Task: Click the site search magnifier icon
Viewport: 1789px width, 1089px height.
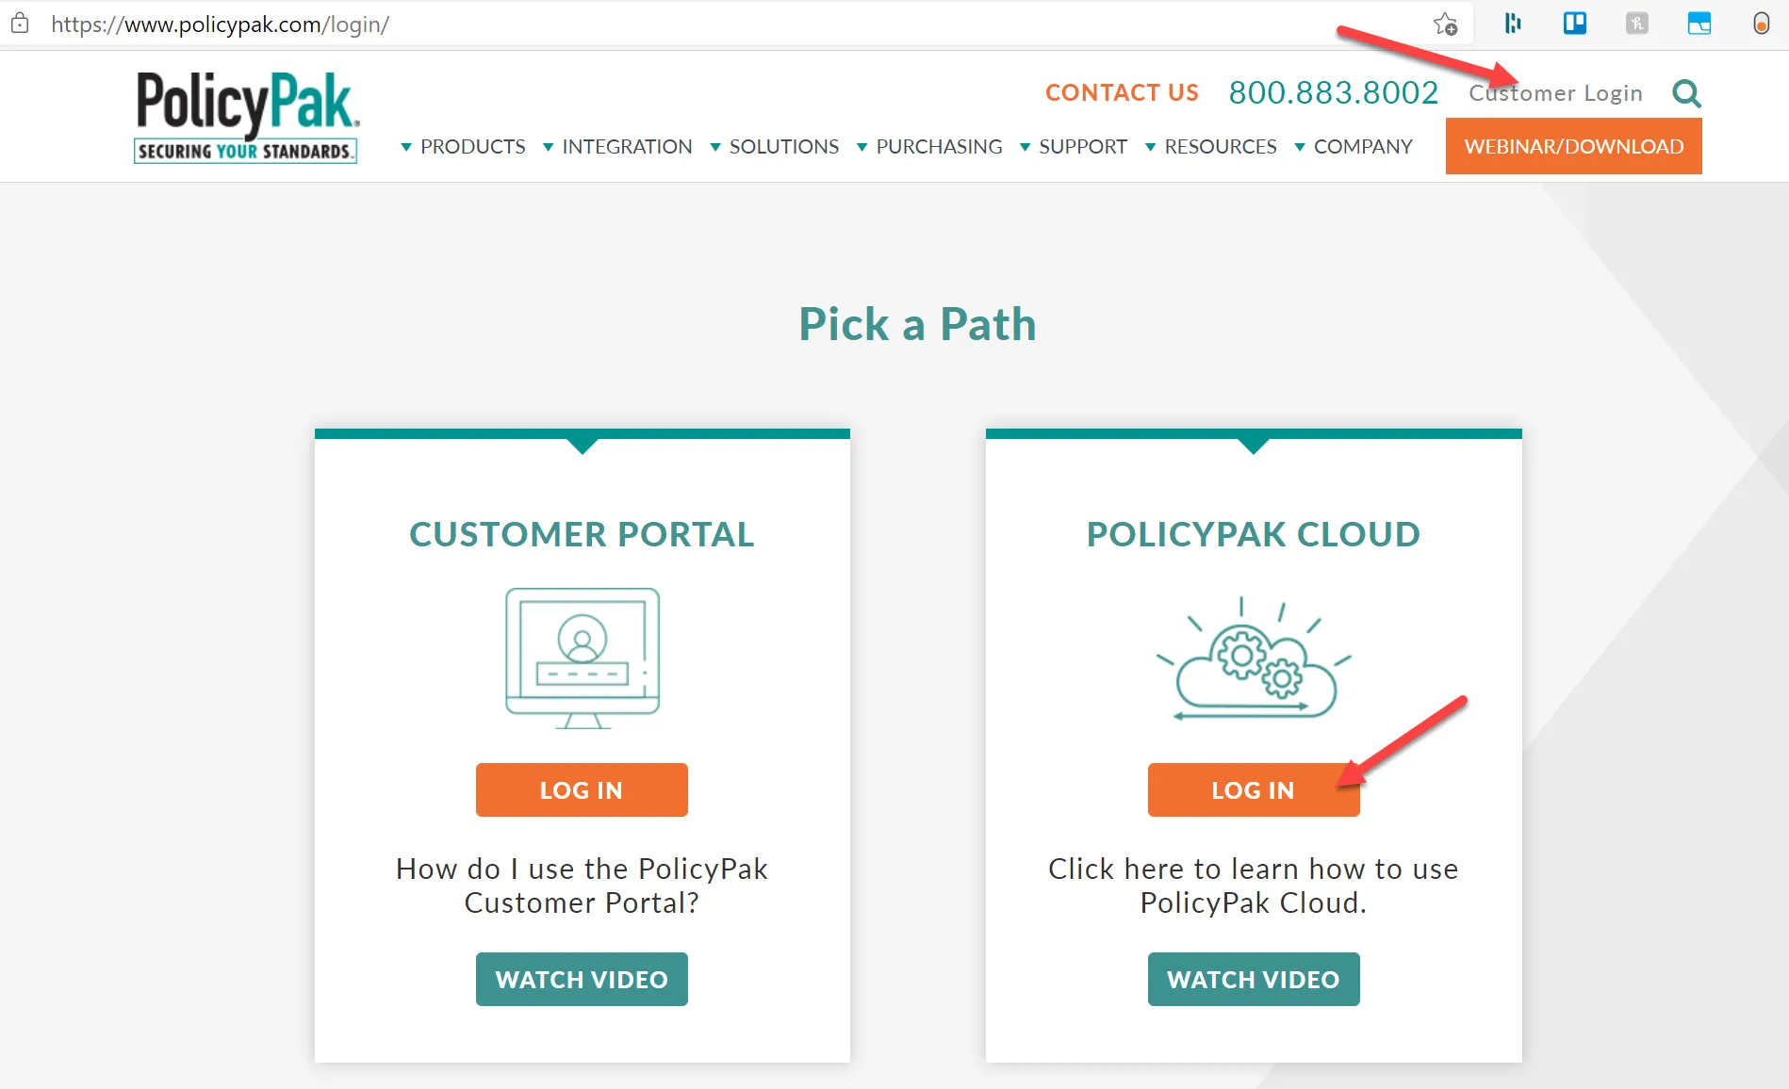Action: pos(1686,93)
